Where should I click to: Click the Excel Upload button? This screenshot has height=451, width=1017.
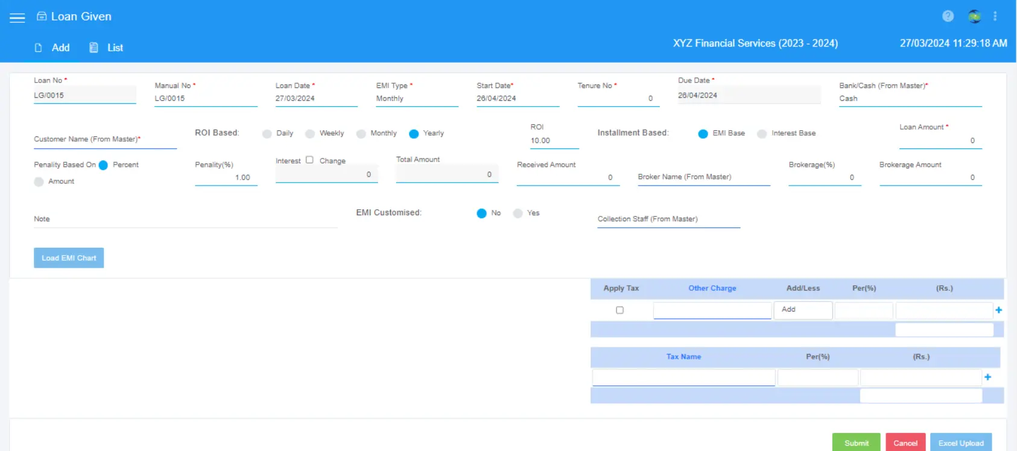coord(961,443)
